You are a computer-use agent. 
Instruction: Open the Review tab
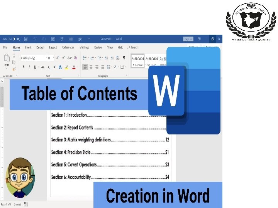[x=98, y=47]
